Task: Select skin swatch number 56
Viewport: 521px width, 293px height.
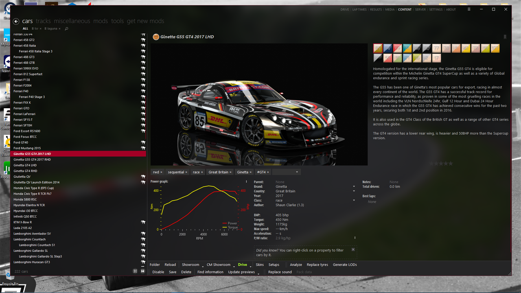Action: 387,58
